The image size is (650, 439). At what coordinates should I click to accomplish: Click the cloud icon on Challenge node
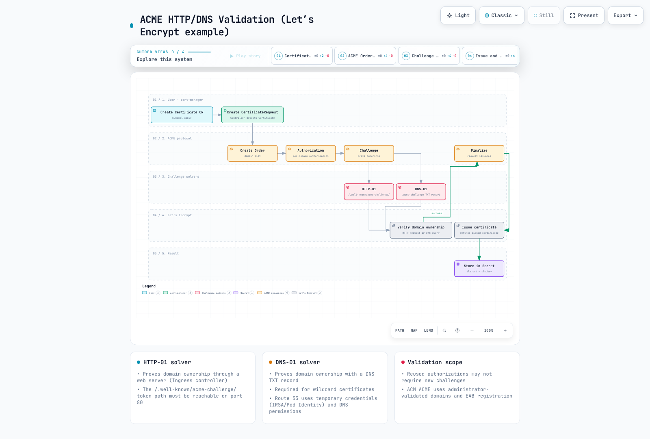point(348,149)
